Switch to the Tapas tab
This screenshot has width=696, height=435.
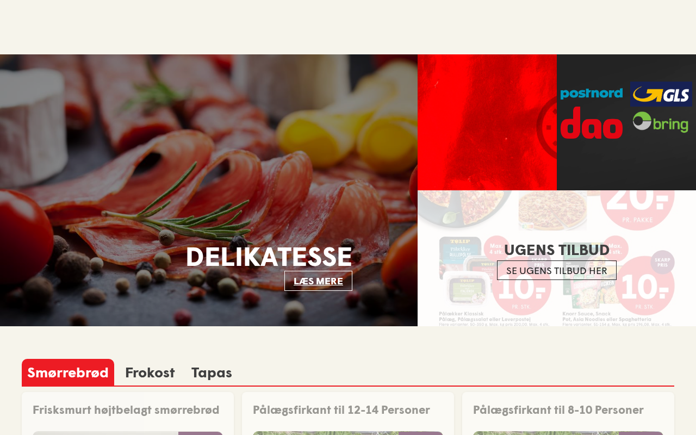pos(212,372)
